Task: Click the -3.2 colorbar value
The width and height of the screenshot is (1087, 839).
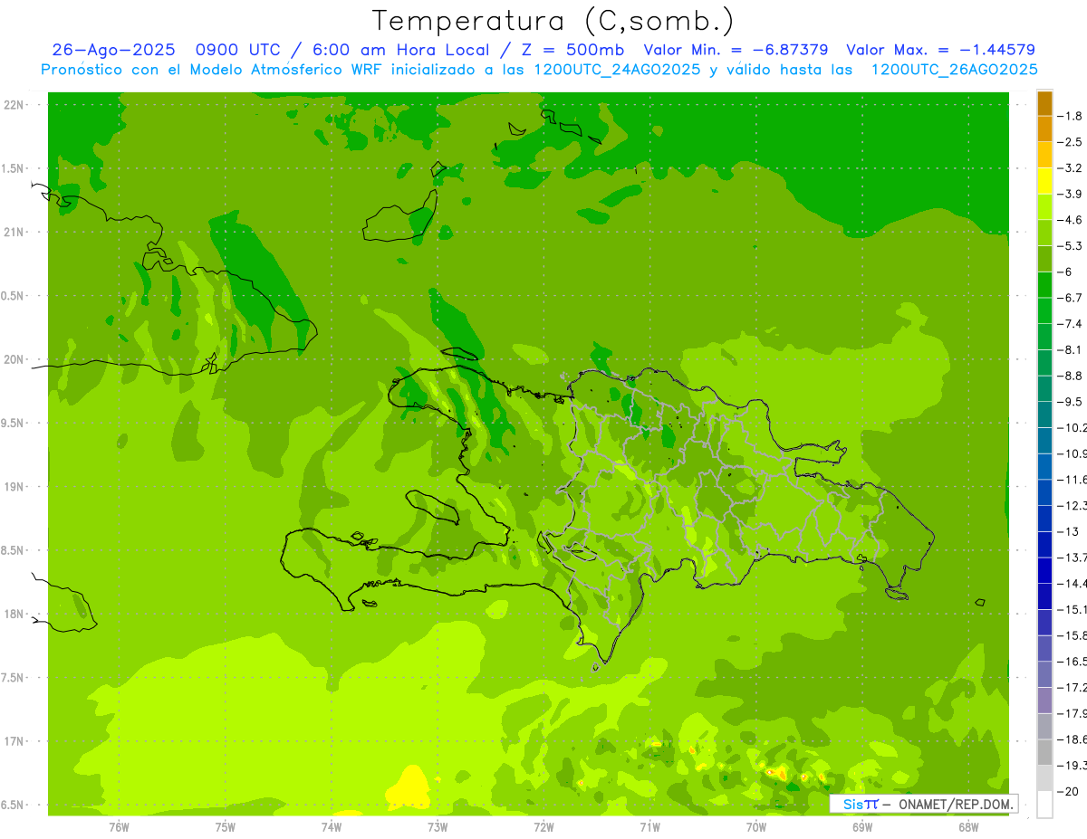Action: (1069, 167)
